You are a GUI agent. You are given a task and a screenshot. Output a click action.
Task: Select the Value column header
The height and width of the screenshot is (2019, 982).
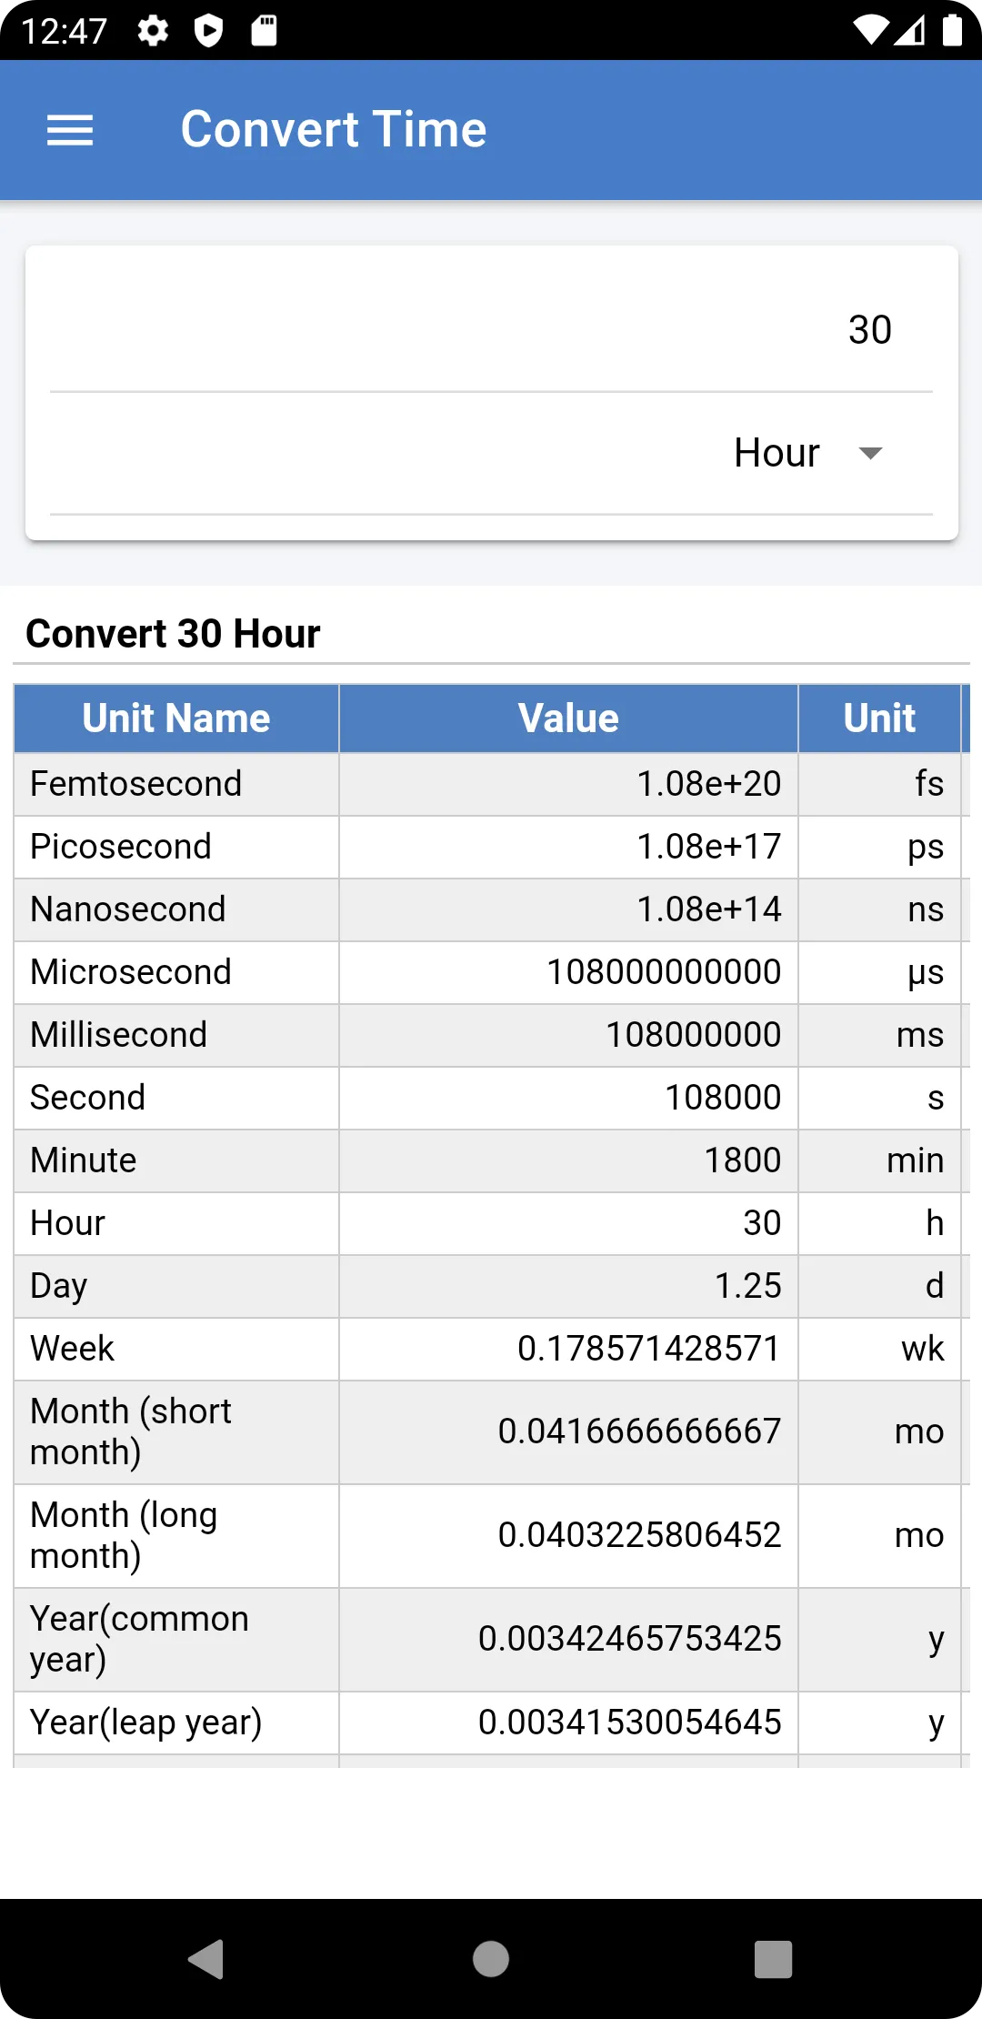click(x=568, y=718)
